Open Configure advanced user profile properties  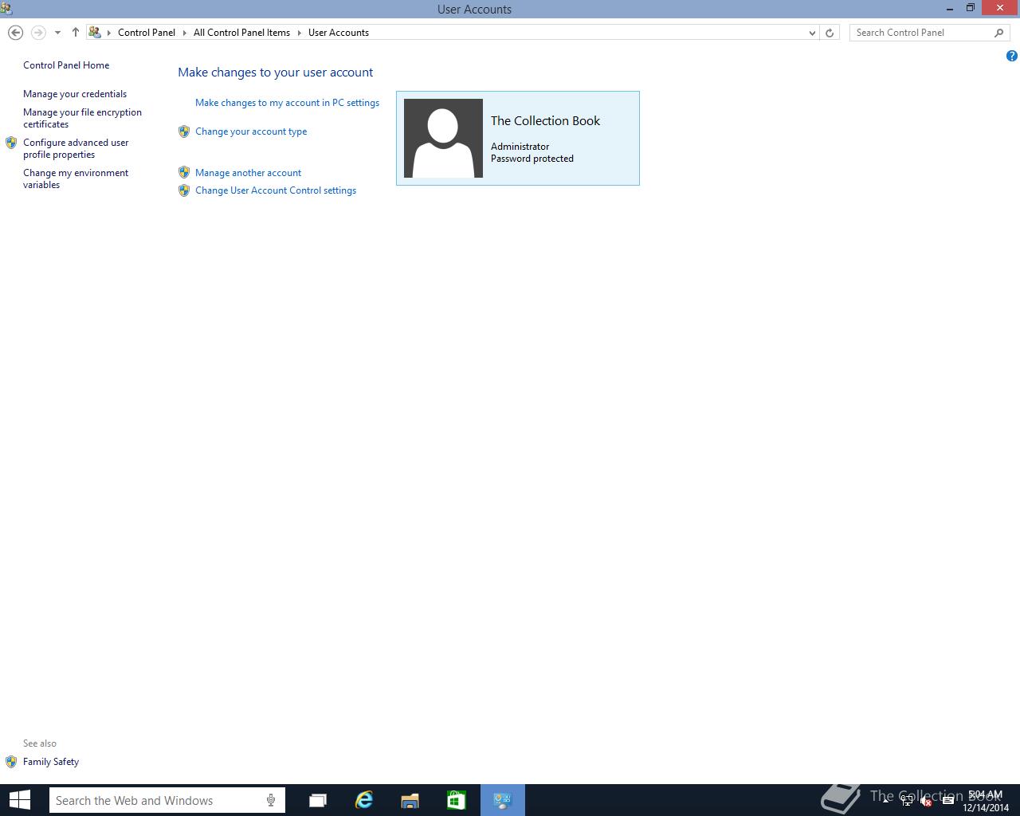point(76,148)
